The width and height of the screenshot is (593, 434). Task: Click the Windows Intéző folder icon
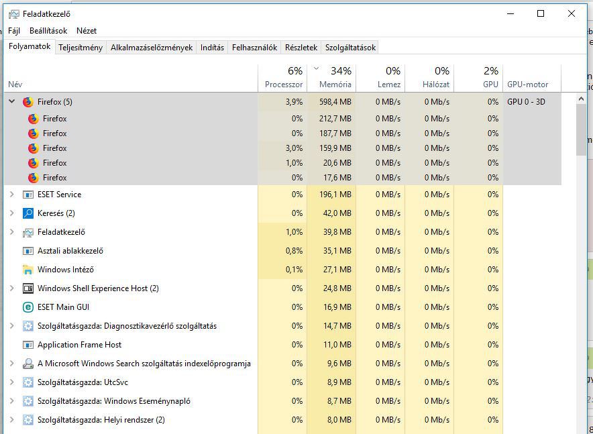pos(28,270)
